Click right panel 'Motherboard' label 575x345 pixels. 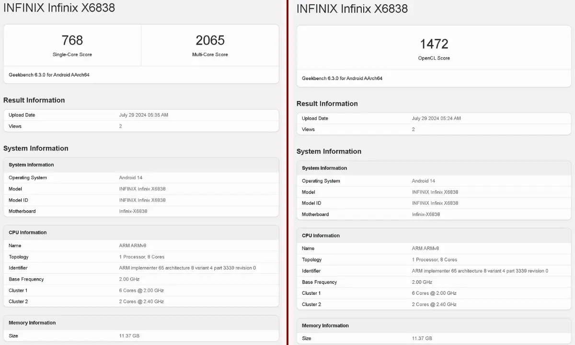(x=315, y=214)
